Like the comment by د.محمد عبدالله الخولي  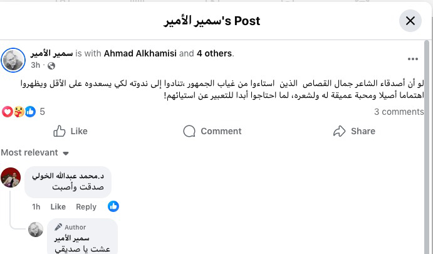tap(58, 207)
